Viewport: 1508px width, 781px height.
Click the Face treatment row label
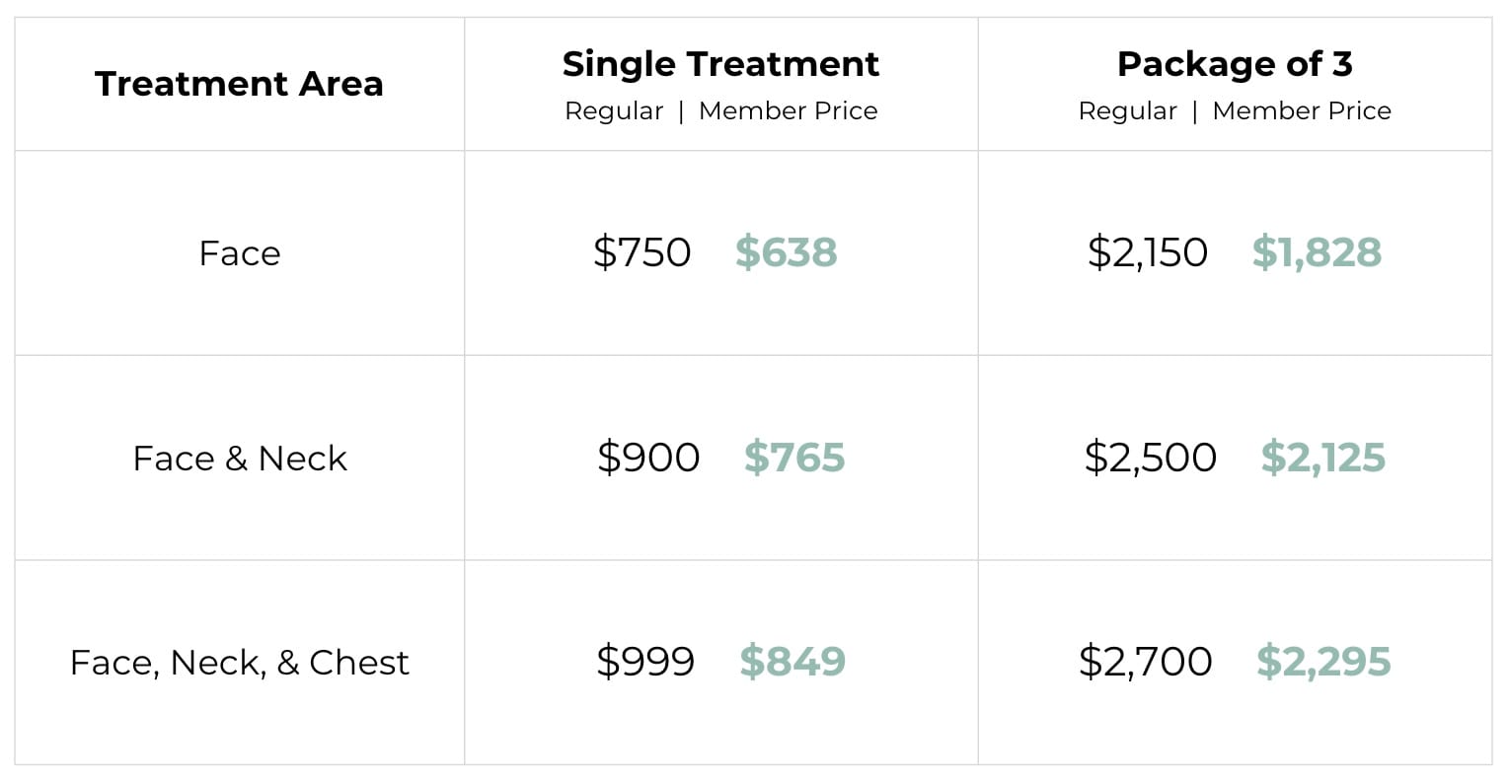coord(240,253)
